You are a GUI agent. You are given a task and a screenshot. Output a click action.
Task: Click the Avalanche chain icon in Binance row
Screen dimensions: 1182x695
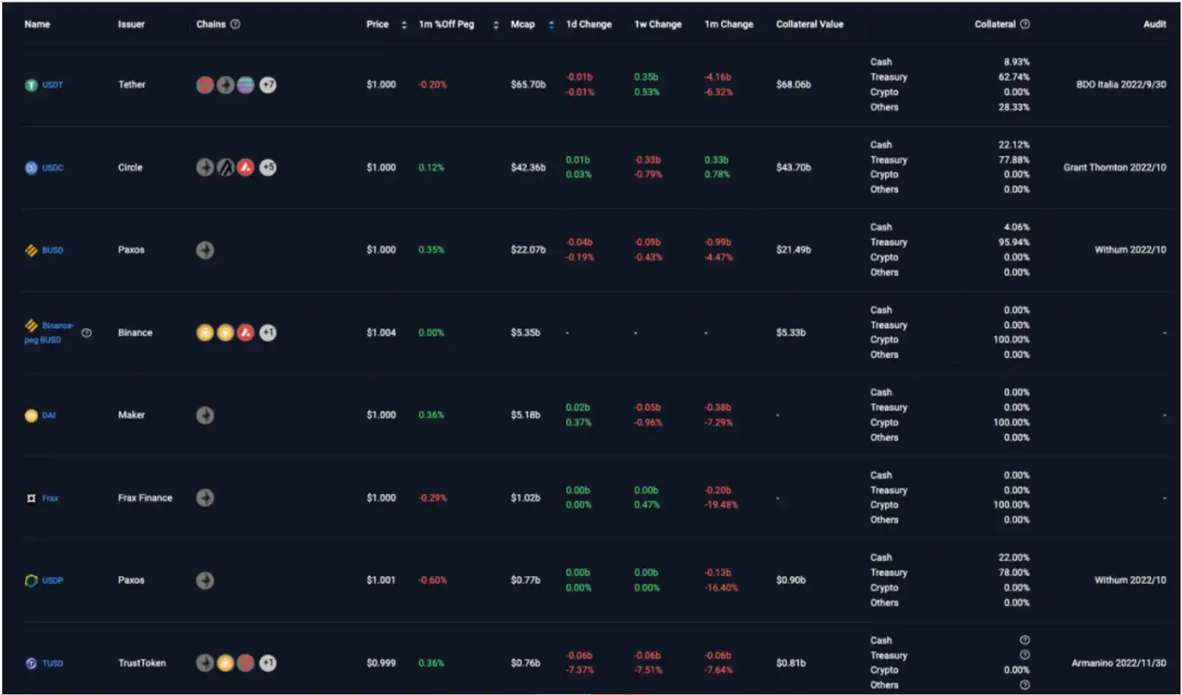point(245,333)
